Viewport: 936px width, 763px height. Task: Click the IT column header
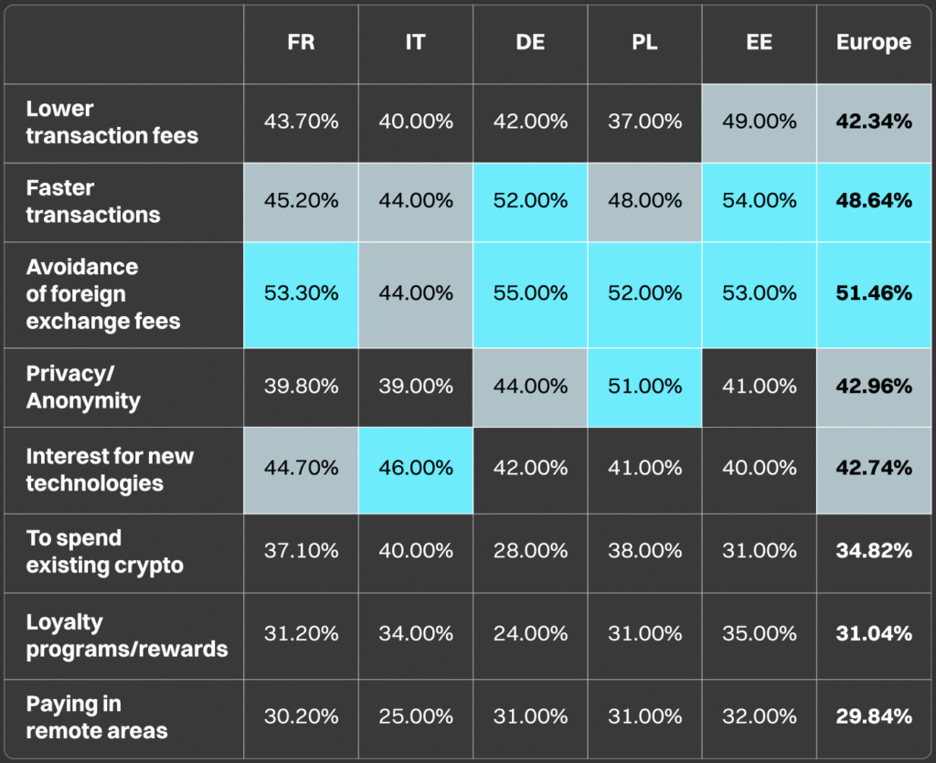(415, 43)
